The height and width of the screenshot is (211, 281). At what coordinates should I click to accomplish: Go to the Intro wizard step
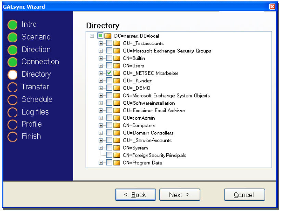pyautogui.click(x=29, y=24)
